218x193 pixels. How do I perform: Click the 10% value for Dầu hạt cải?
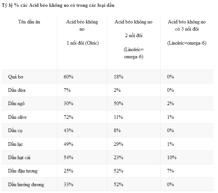(x=172, y=157)
